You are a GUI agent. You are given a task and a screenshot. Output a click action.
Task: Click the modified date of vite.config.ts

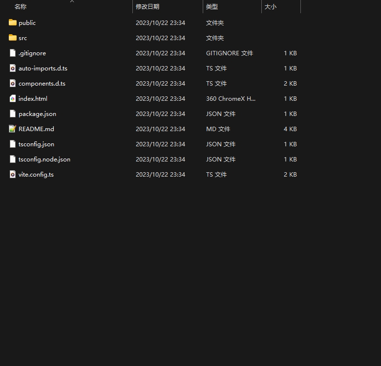(160, 175)
